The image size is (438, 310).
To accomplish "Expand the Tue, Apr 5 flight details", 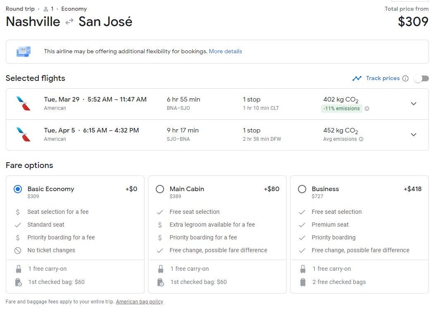I will click(x=413, y=135).
